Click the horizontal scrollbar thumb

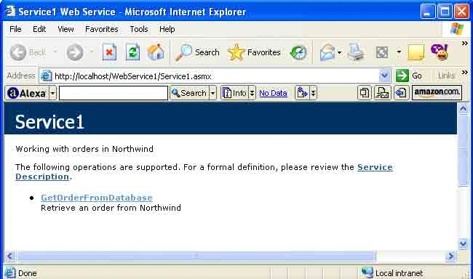(196, 256)
